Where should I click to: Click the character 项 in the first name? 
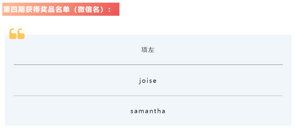[144, 50]
